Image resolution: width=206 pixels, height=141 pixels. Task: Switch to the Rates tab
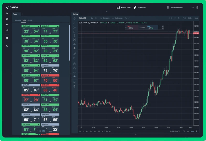15,14
